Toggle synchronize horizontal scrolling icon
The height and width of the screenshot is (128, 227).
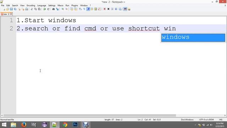tap(75, 9)
